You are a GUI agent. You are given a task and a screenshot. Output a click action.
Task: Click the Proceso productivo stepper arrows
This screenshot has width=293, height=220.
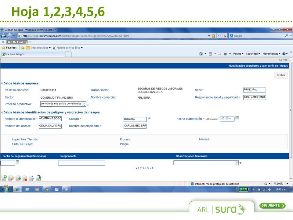[x=85, y=104]
